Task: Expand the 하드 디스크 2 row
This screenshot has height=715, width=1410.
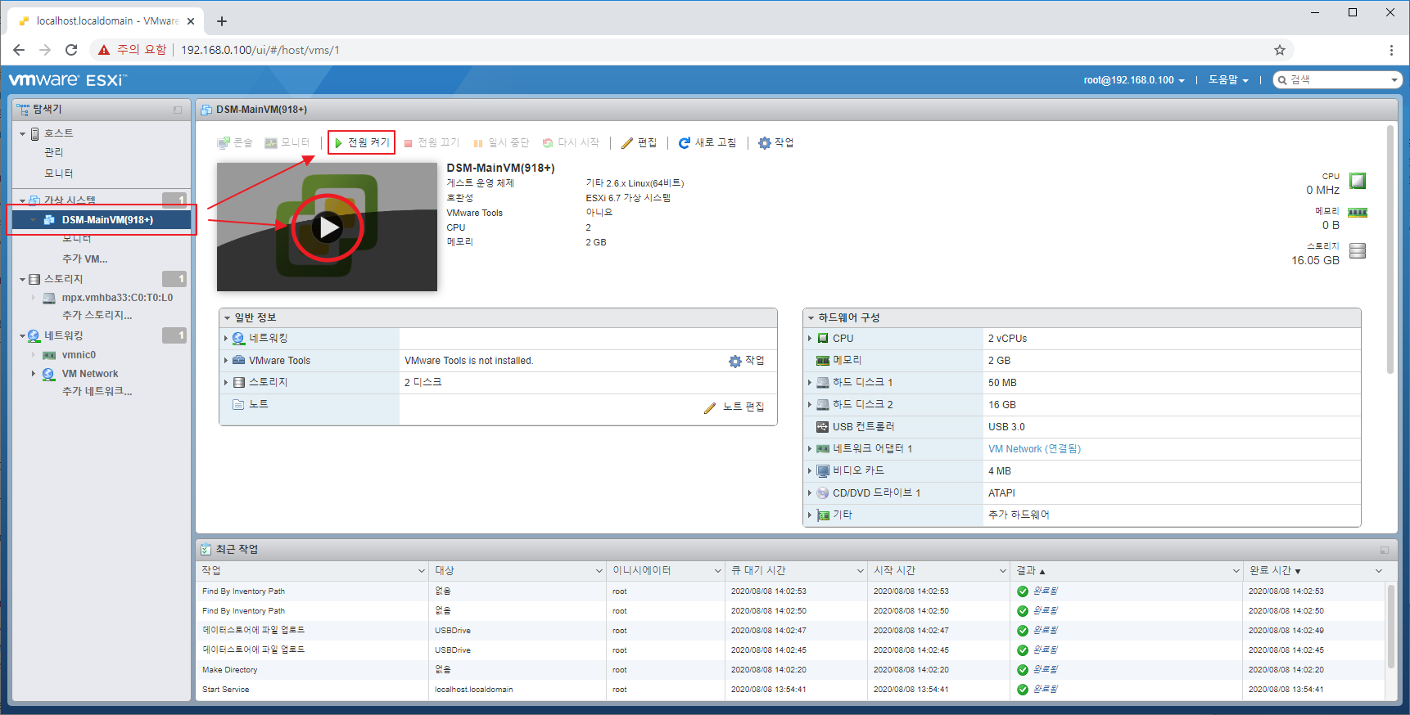Action: pos(810,404)
